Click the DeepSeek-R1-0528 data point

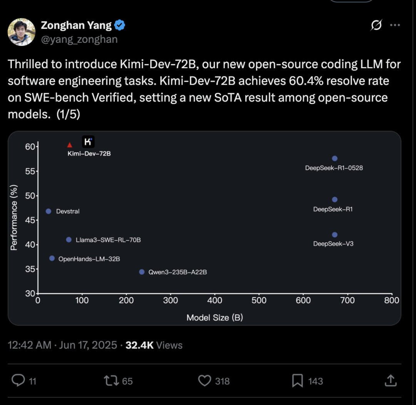click(x=335, y=158)
